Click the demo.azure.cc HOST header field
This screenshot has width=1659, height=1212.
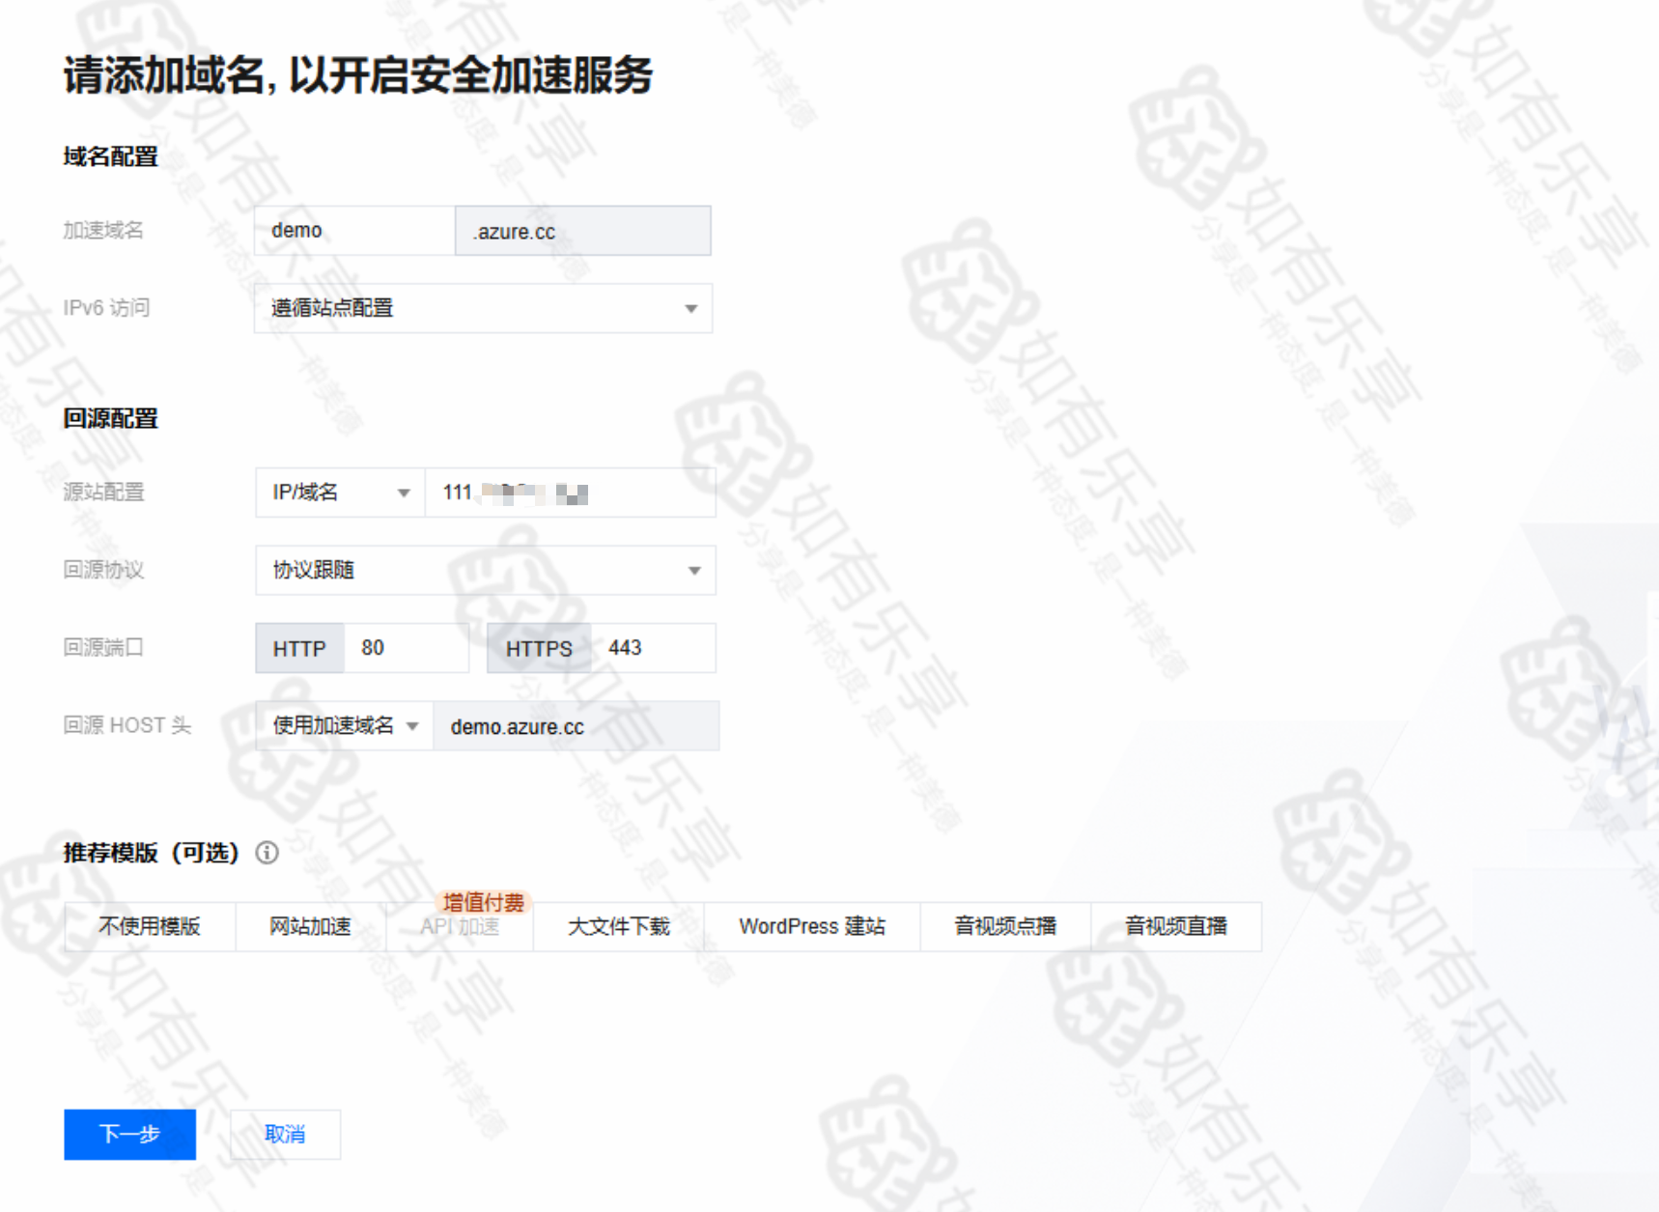576,726
